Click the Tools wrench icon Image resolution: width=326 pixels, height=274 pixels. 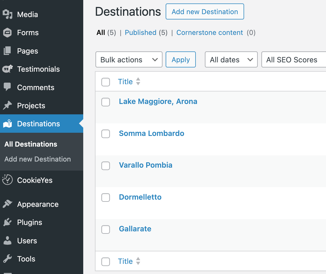click(7, 259)
